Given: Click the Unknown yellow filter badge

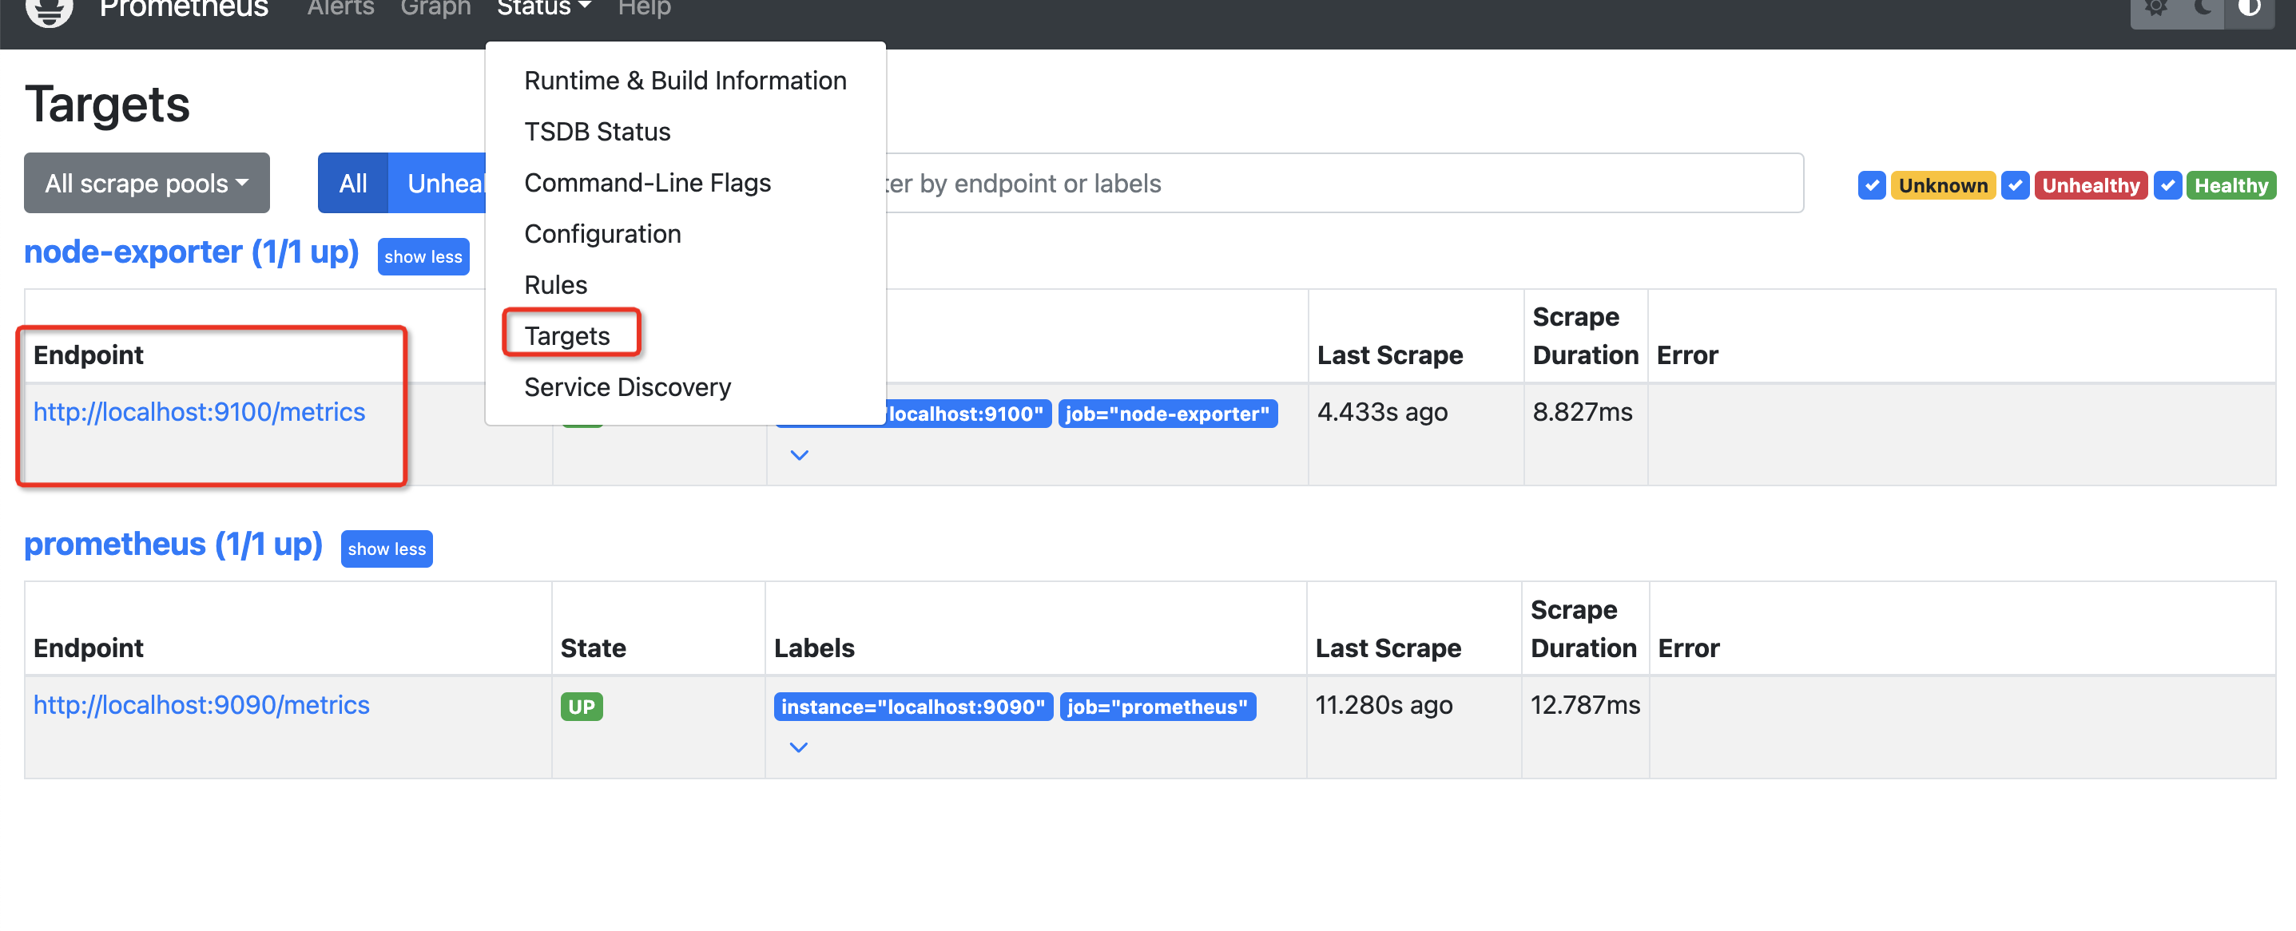Looking at the screenshot, I should coord(1943,185).
